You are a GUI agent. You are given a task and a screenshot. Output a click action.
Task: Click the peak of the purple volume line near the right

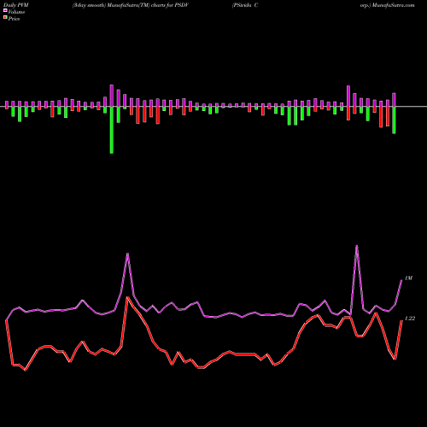point(357,246)
